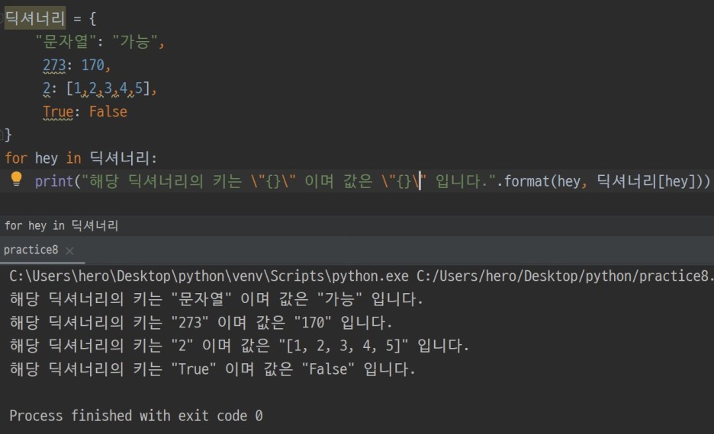Click the value False in the dictionary

(108, 112)
